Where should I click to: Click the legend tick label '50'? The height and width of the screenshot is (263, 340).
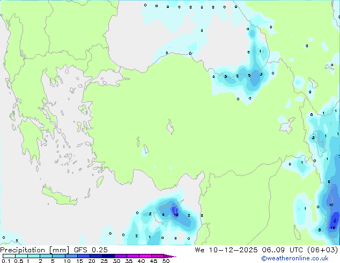click(x=166, y=261)
